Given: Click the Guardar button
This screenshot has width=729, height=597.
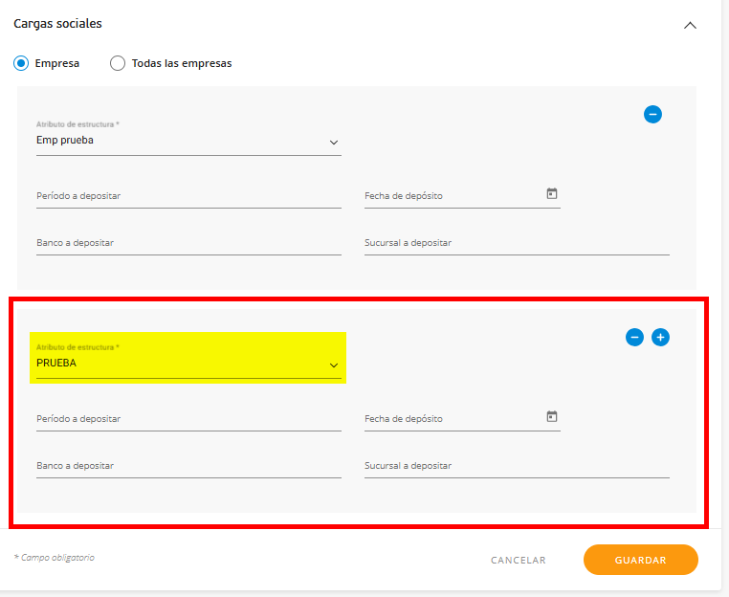Looking at the screenshot, I should 640,560.
